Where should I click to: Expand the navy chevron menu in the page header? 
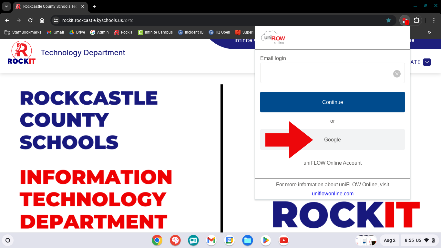pos(427,62)
